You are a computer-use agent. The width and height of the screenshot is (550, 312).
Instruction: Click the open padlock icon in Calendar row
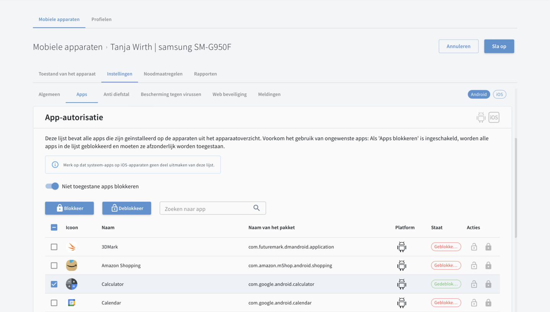(474, 303)
